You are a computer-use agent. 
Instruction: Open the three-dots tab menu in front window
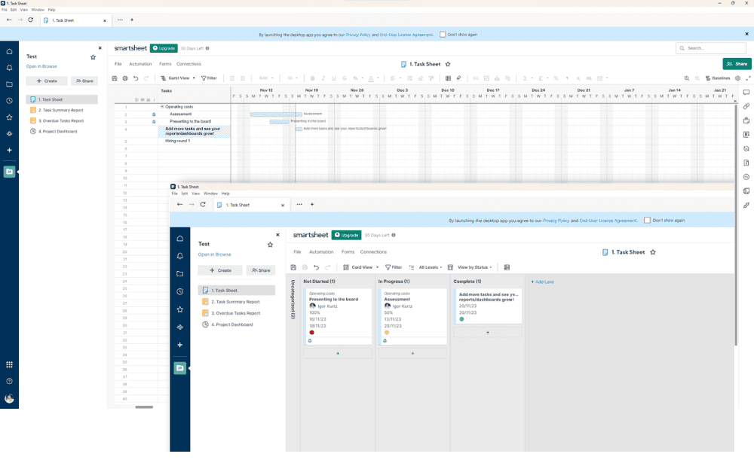click(299, 205)
